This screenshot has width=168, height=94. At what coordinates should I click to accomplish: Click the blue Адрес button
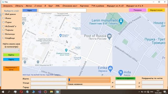coord(30,10)
